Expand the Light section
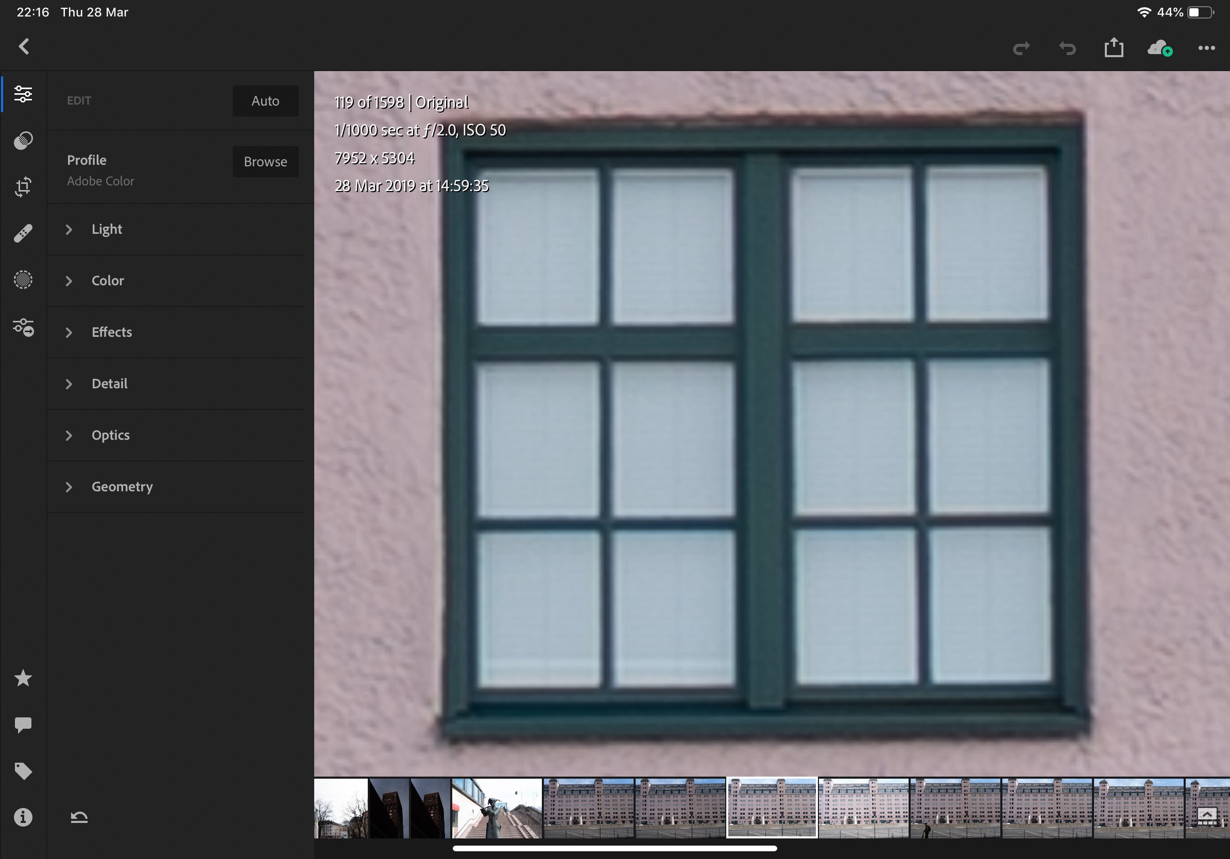Screen dimensions: 1230x859 pos(107,229)
